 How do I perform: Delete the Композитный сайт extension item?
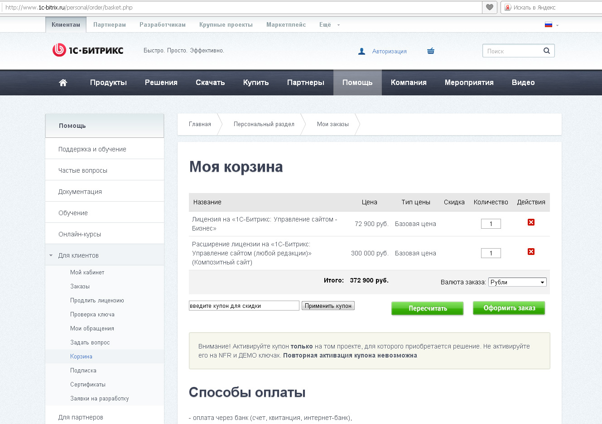[531, 251]
